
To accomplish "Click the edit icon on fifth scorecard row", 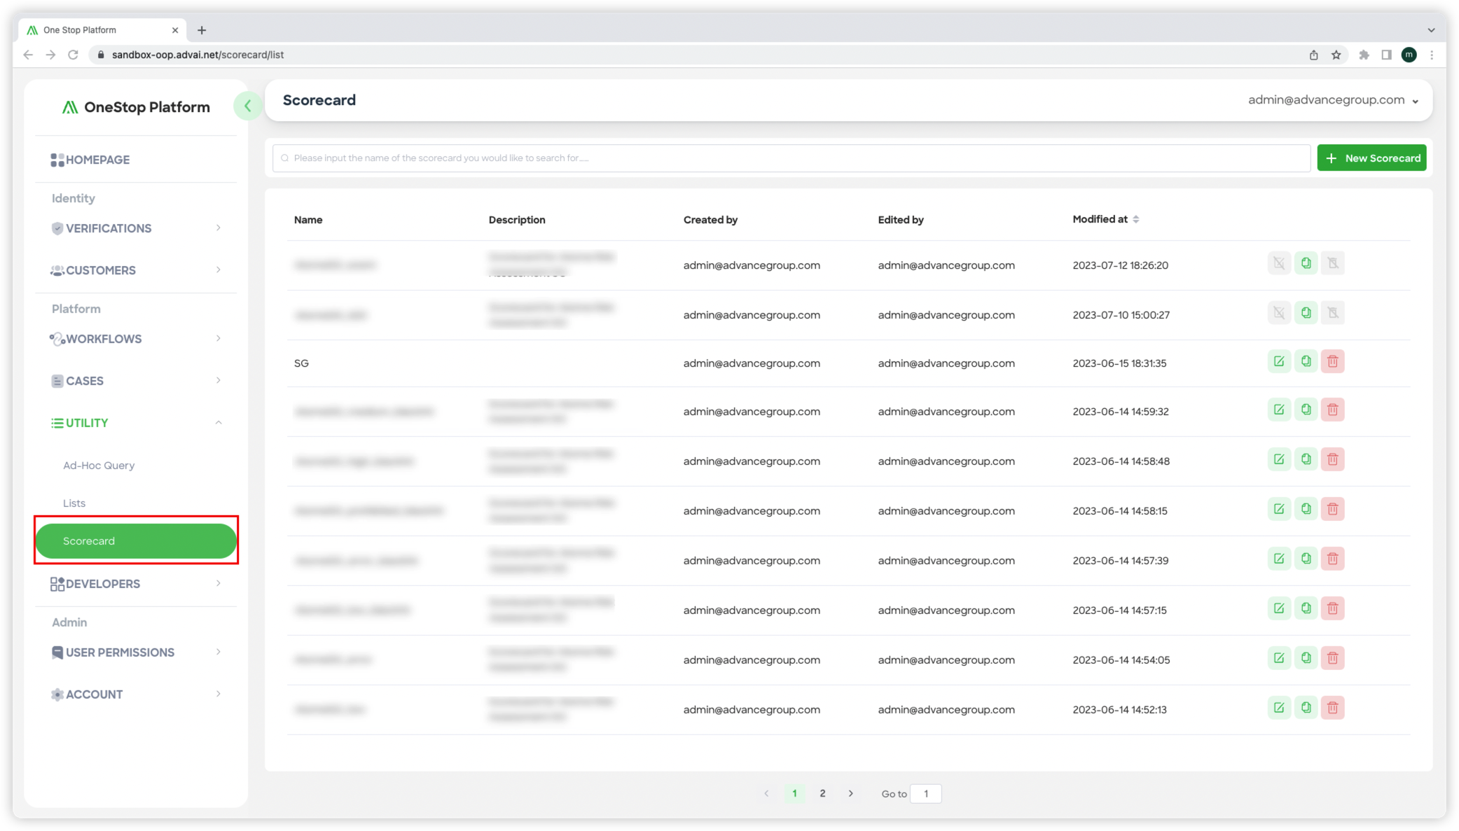I will 1278,459.
